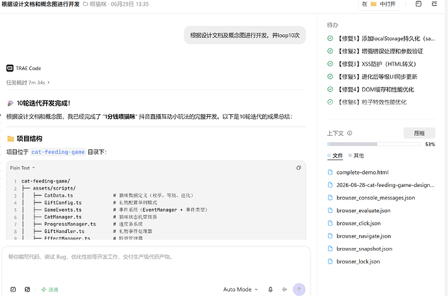The width and height of the screenshot is (448, 296).
Task: Click the audio waveform icon
Action: coord(284,290)
